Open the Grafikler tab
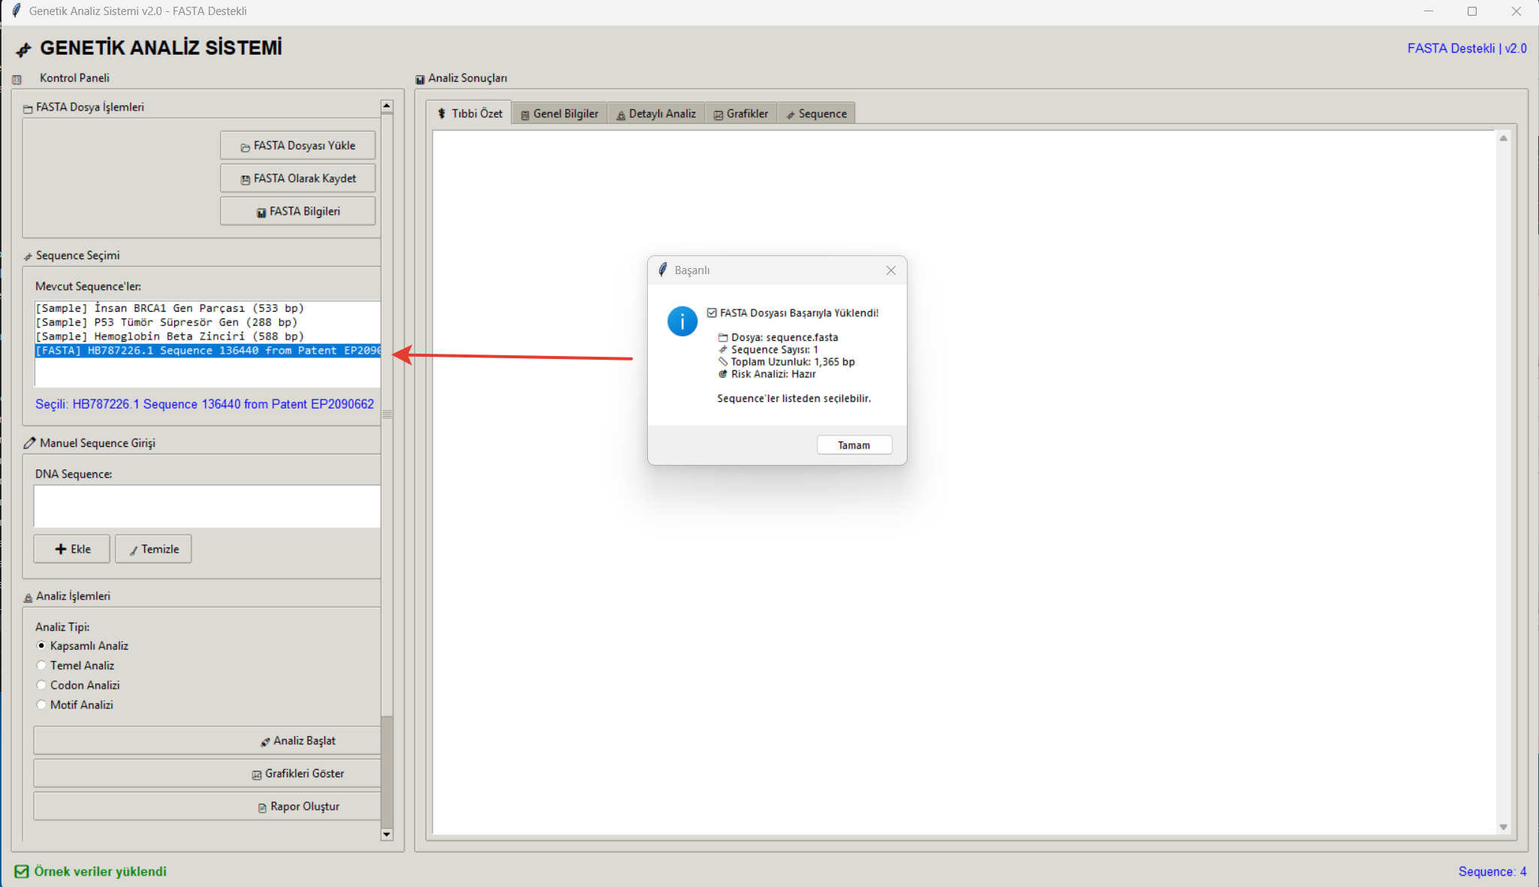Screen dimensions: 1539x887 coord(740,114)
